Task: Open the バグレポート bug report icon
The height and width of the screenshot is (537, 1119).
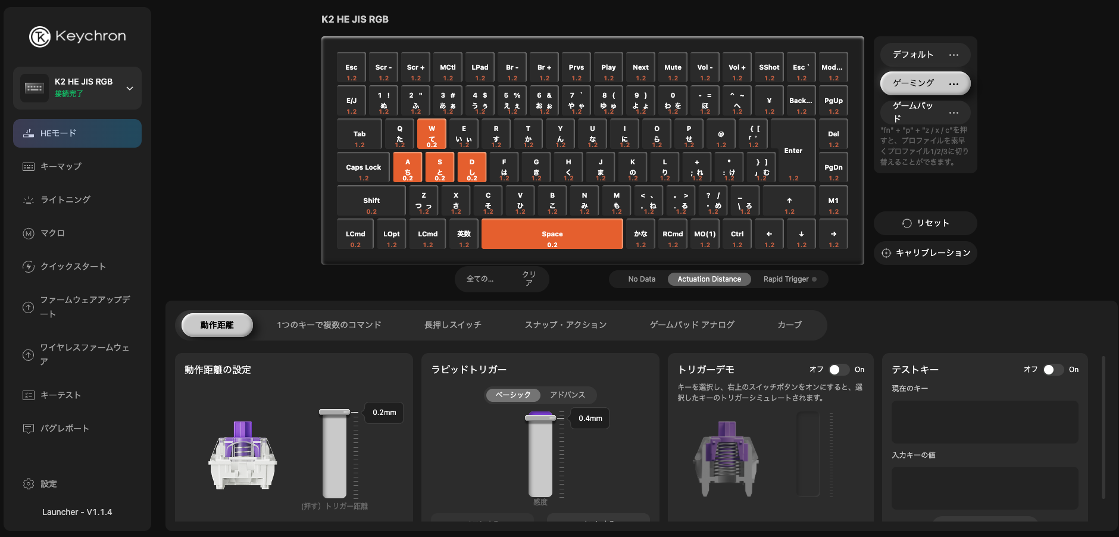Action: (29, 429)
